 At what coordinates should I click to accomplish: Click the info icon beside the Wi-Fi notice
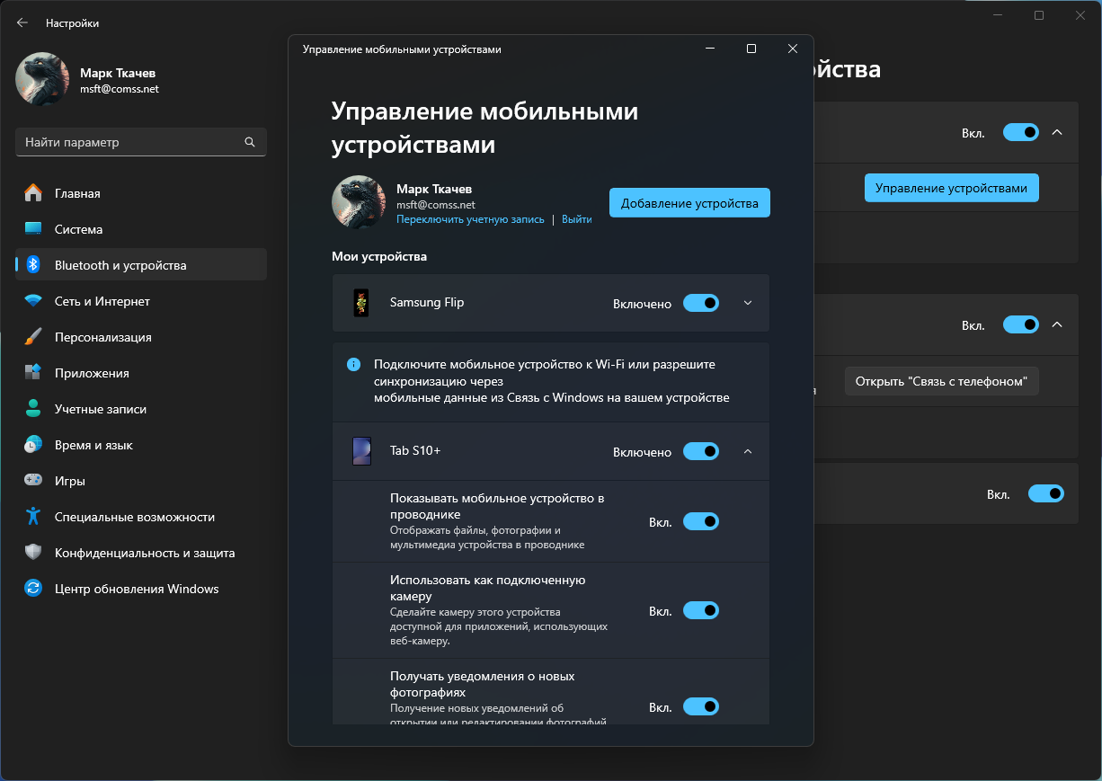click(354, 365)
